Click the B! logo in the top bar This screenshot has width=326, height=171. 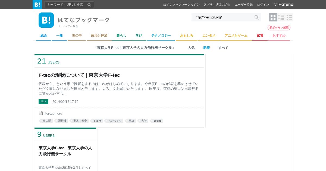(x=37, y=5)
